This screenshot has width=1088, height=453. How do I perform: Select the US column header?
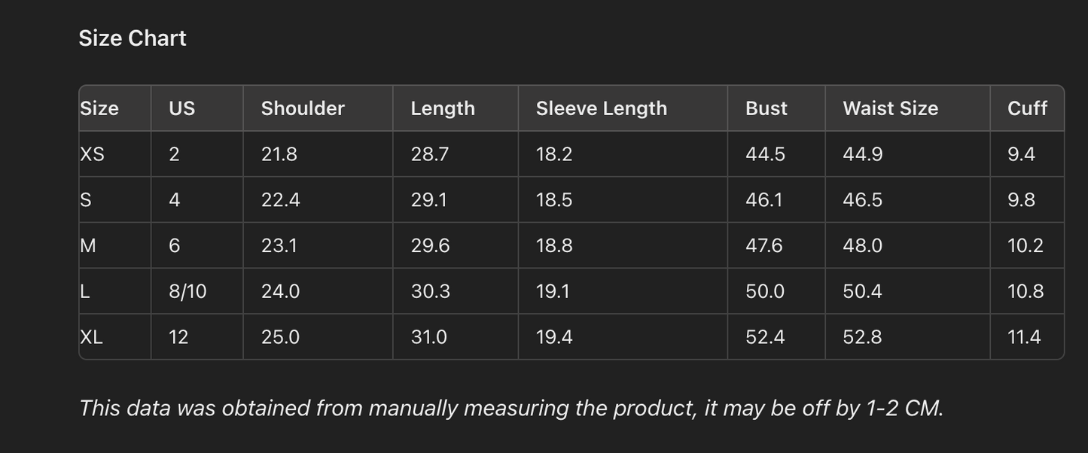point(182,108)
